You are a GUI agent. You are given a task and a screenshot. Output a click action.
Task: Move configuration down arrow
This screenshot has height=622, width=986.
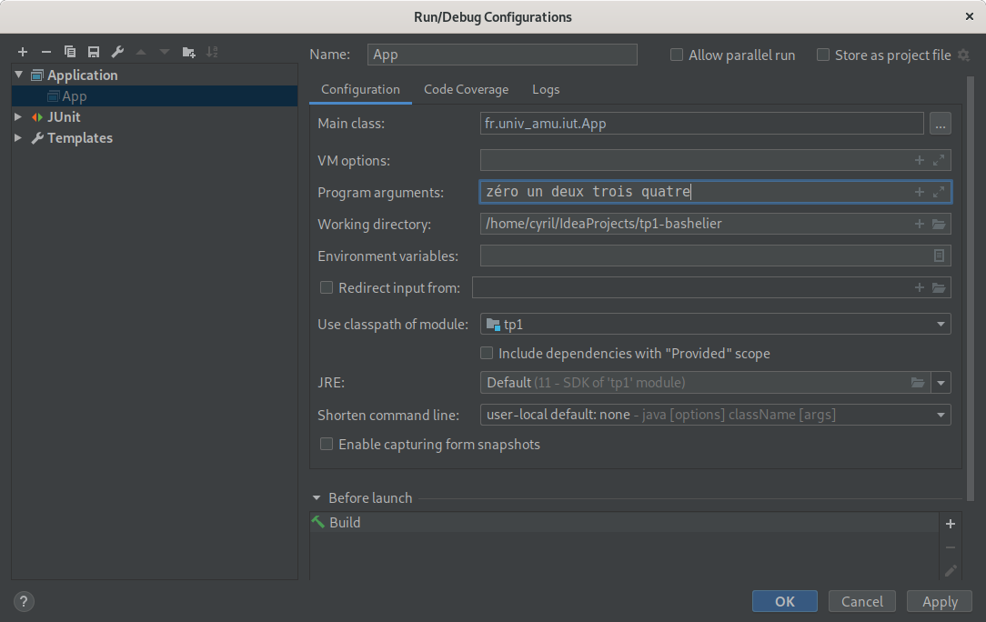[165, 52]
